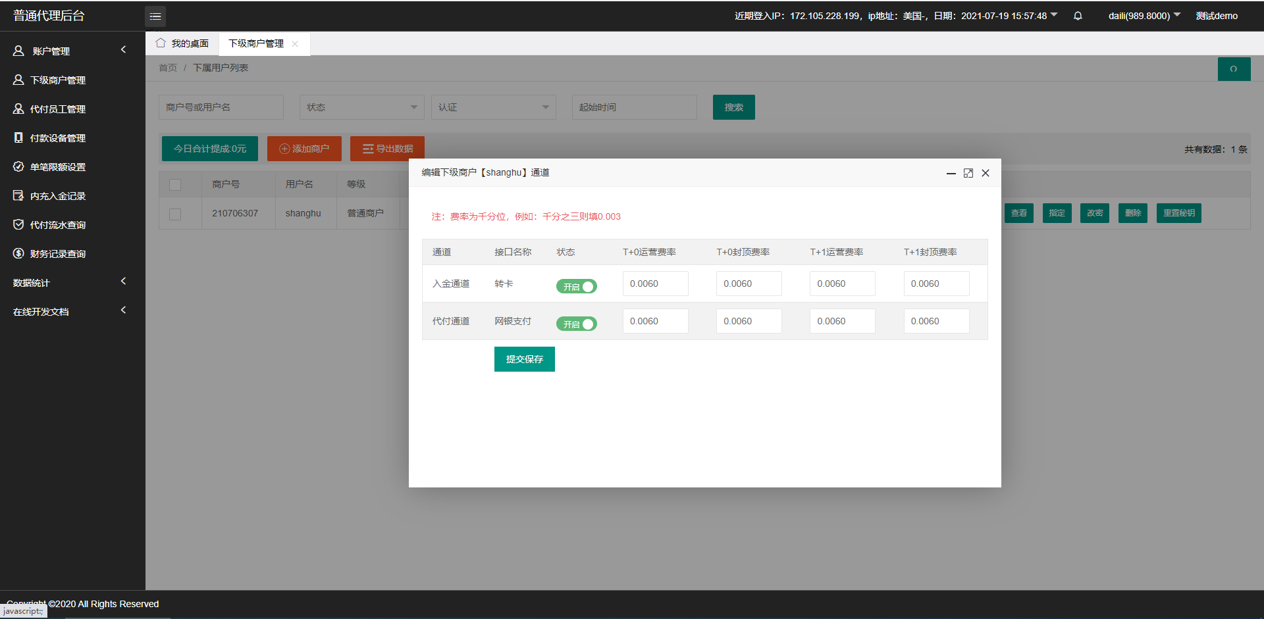This screenshot has height=619, width=1264.
Task: Click the refresh icon button at top right
Action: click(1234, 69)
